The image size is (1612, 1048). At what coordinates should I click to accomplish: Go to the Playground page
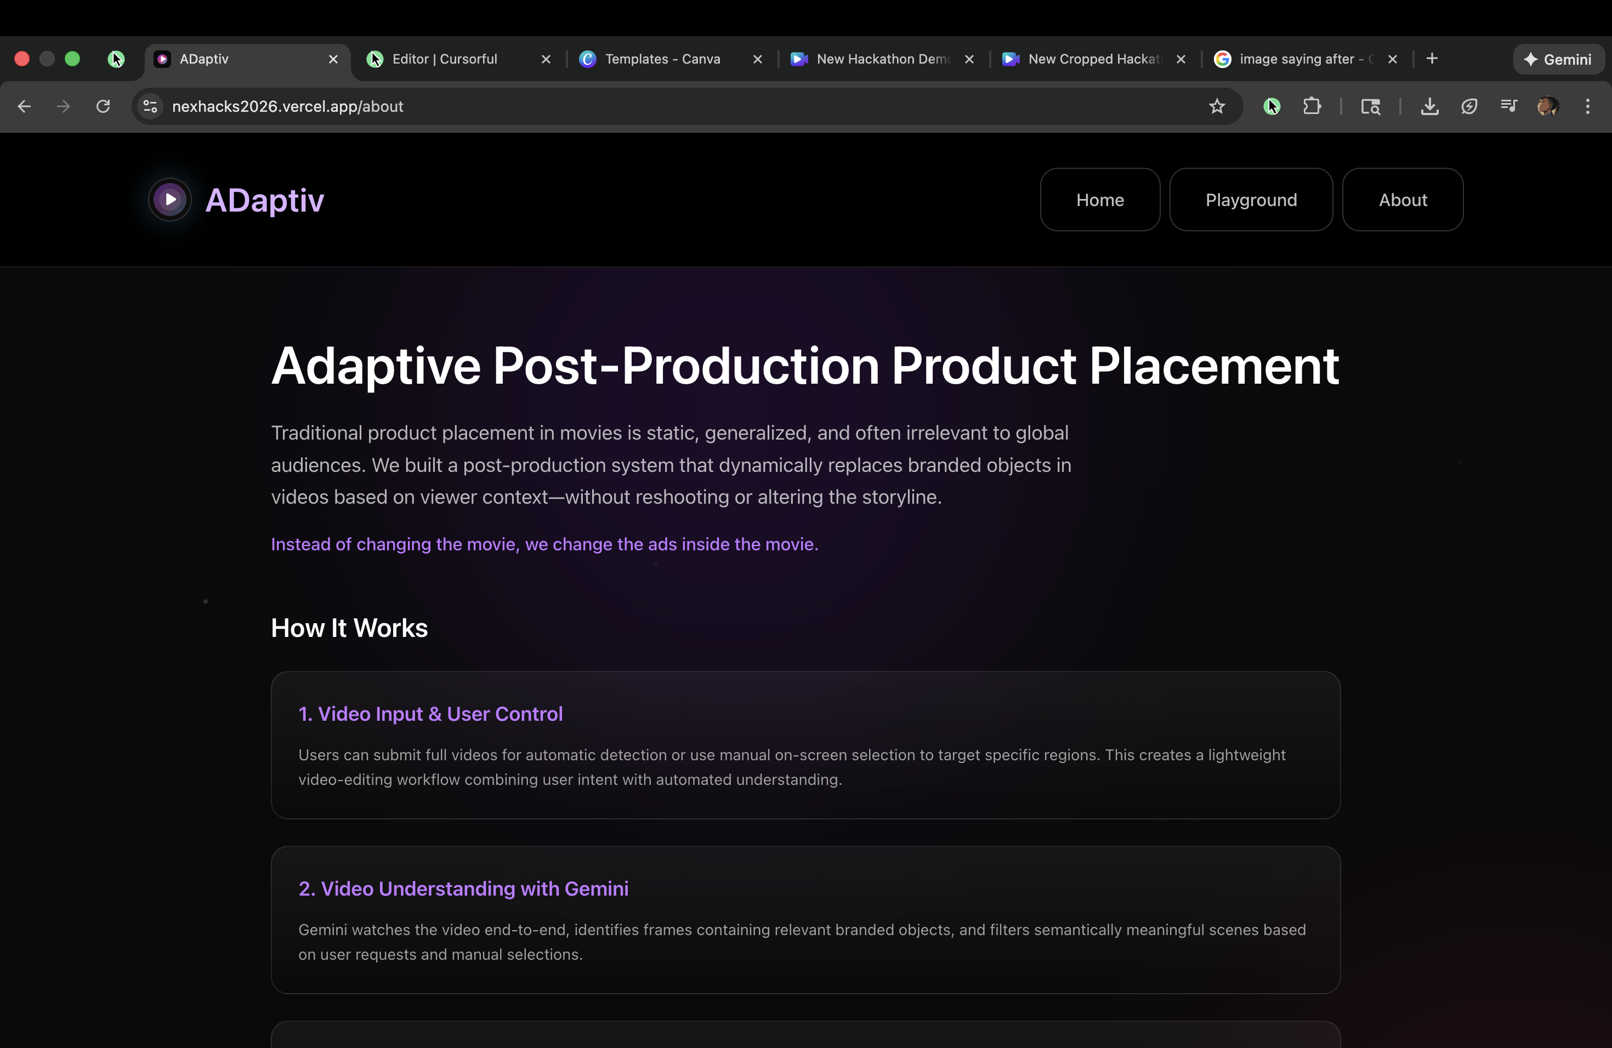1250,200
